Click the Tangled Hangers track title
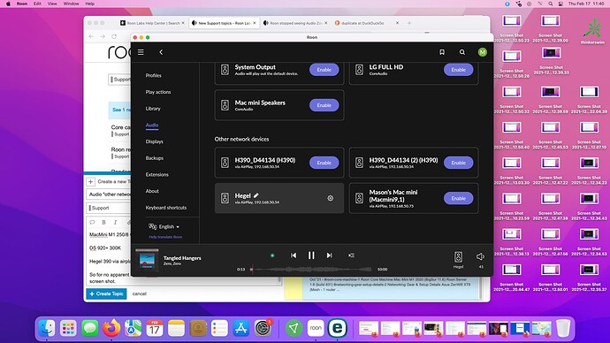 coord(182,258)
